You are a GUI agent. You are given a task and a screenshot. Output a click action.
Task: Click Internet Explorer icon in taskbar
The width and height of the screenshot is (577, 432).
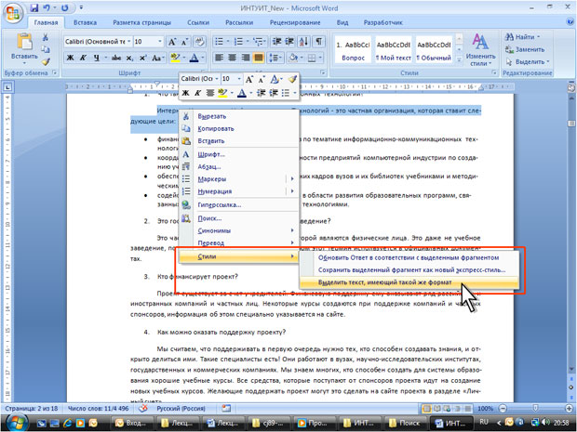(67, 424)
